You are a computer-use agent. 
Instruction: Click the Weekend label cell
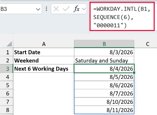tap(44, 60)
